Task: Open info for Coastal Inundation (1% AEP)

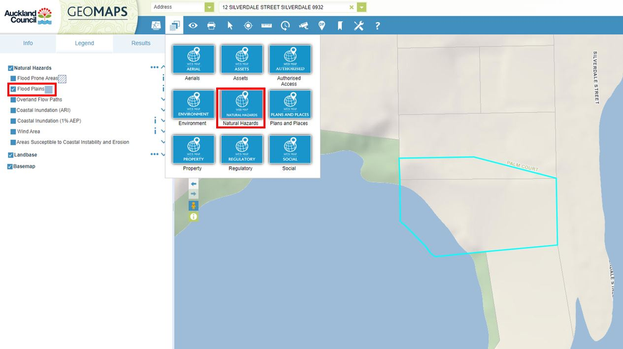Action: coord(155,120)
